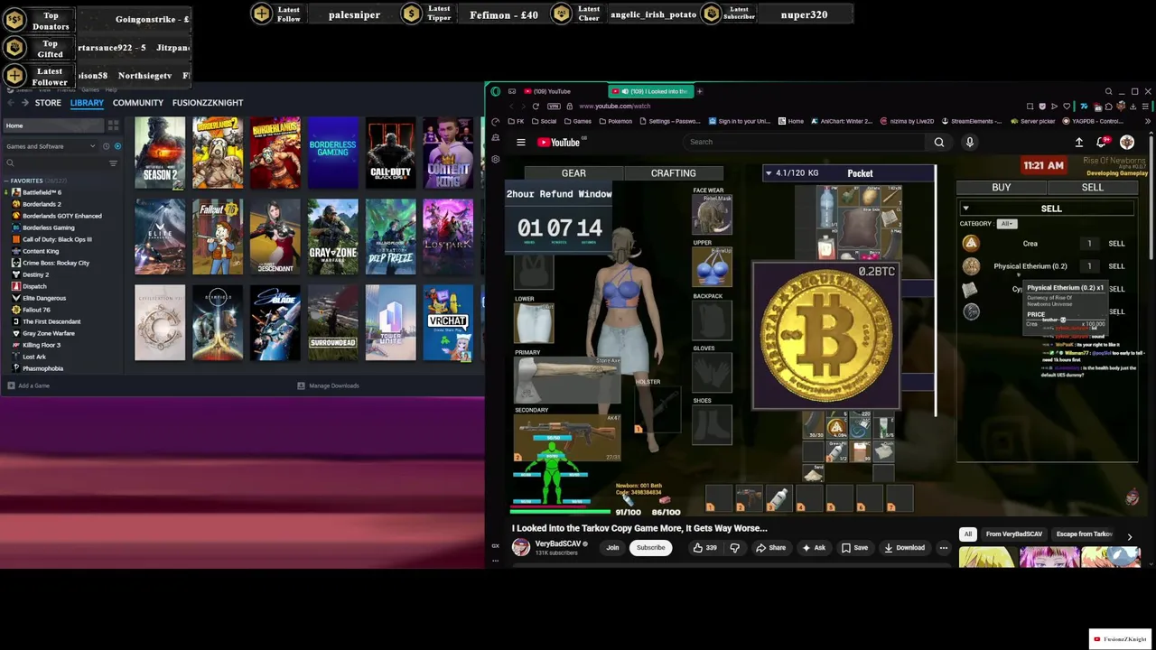Viewport: 1156px width, 650px height.
Task: Open the FK bookmark folder
Action: (x=516, y=121)
